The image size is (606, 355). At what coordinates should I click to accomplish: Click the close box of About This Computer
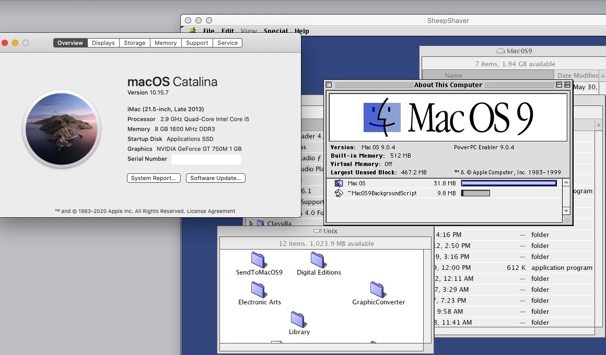point(329,85)
